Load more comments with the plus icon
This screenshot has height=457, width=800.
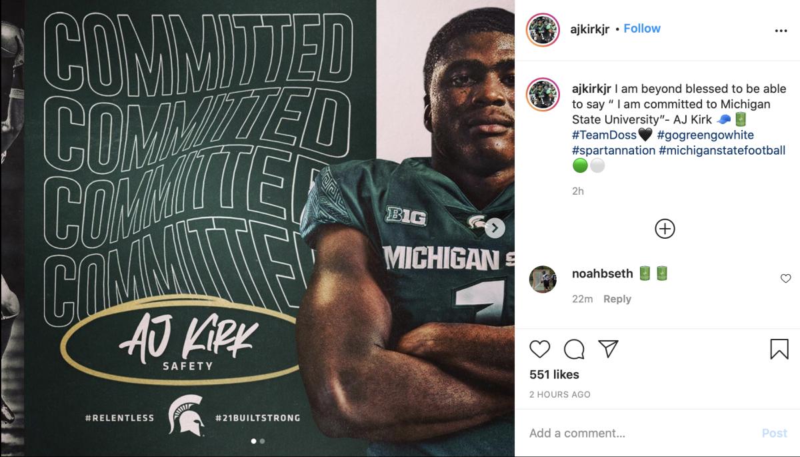[665, 229]
